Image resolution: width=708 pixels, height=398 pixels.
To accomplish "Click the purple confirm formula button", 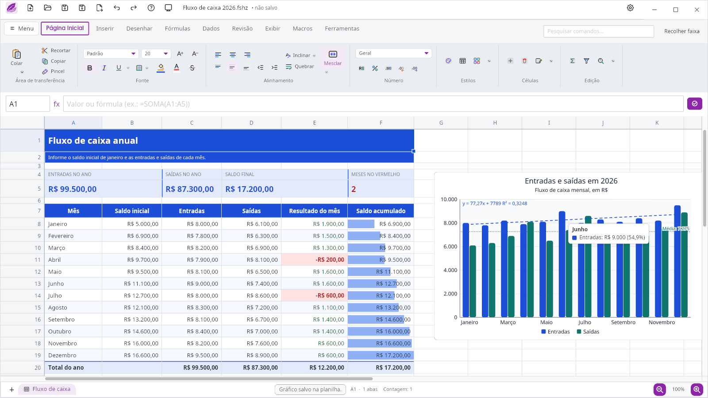I will coord(695,103).
